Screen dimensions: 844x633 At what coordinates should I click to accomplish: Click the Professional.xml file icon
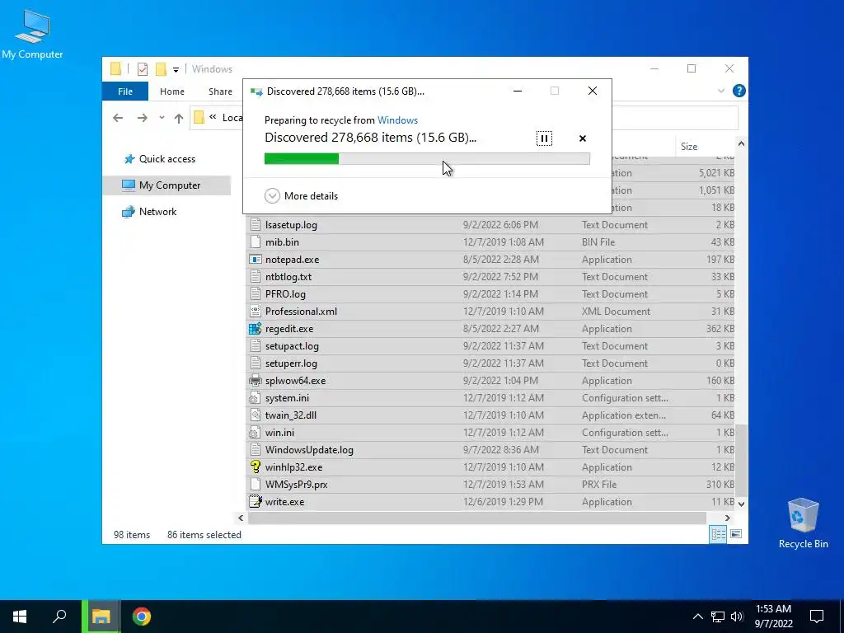coord(256,311)
